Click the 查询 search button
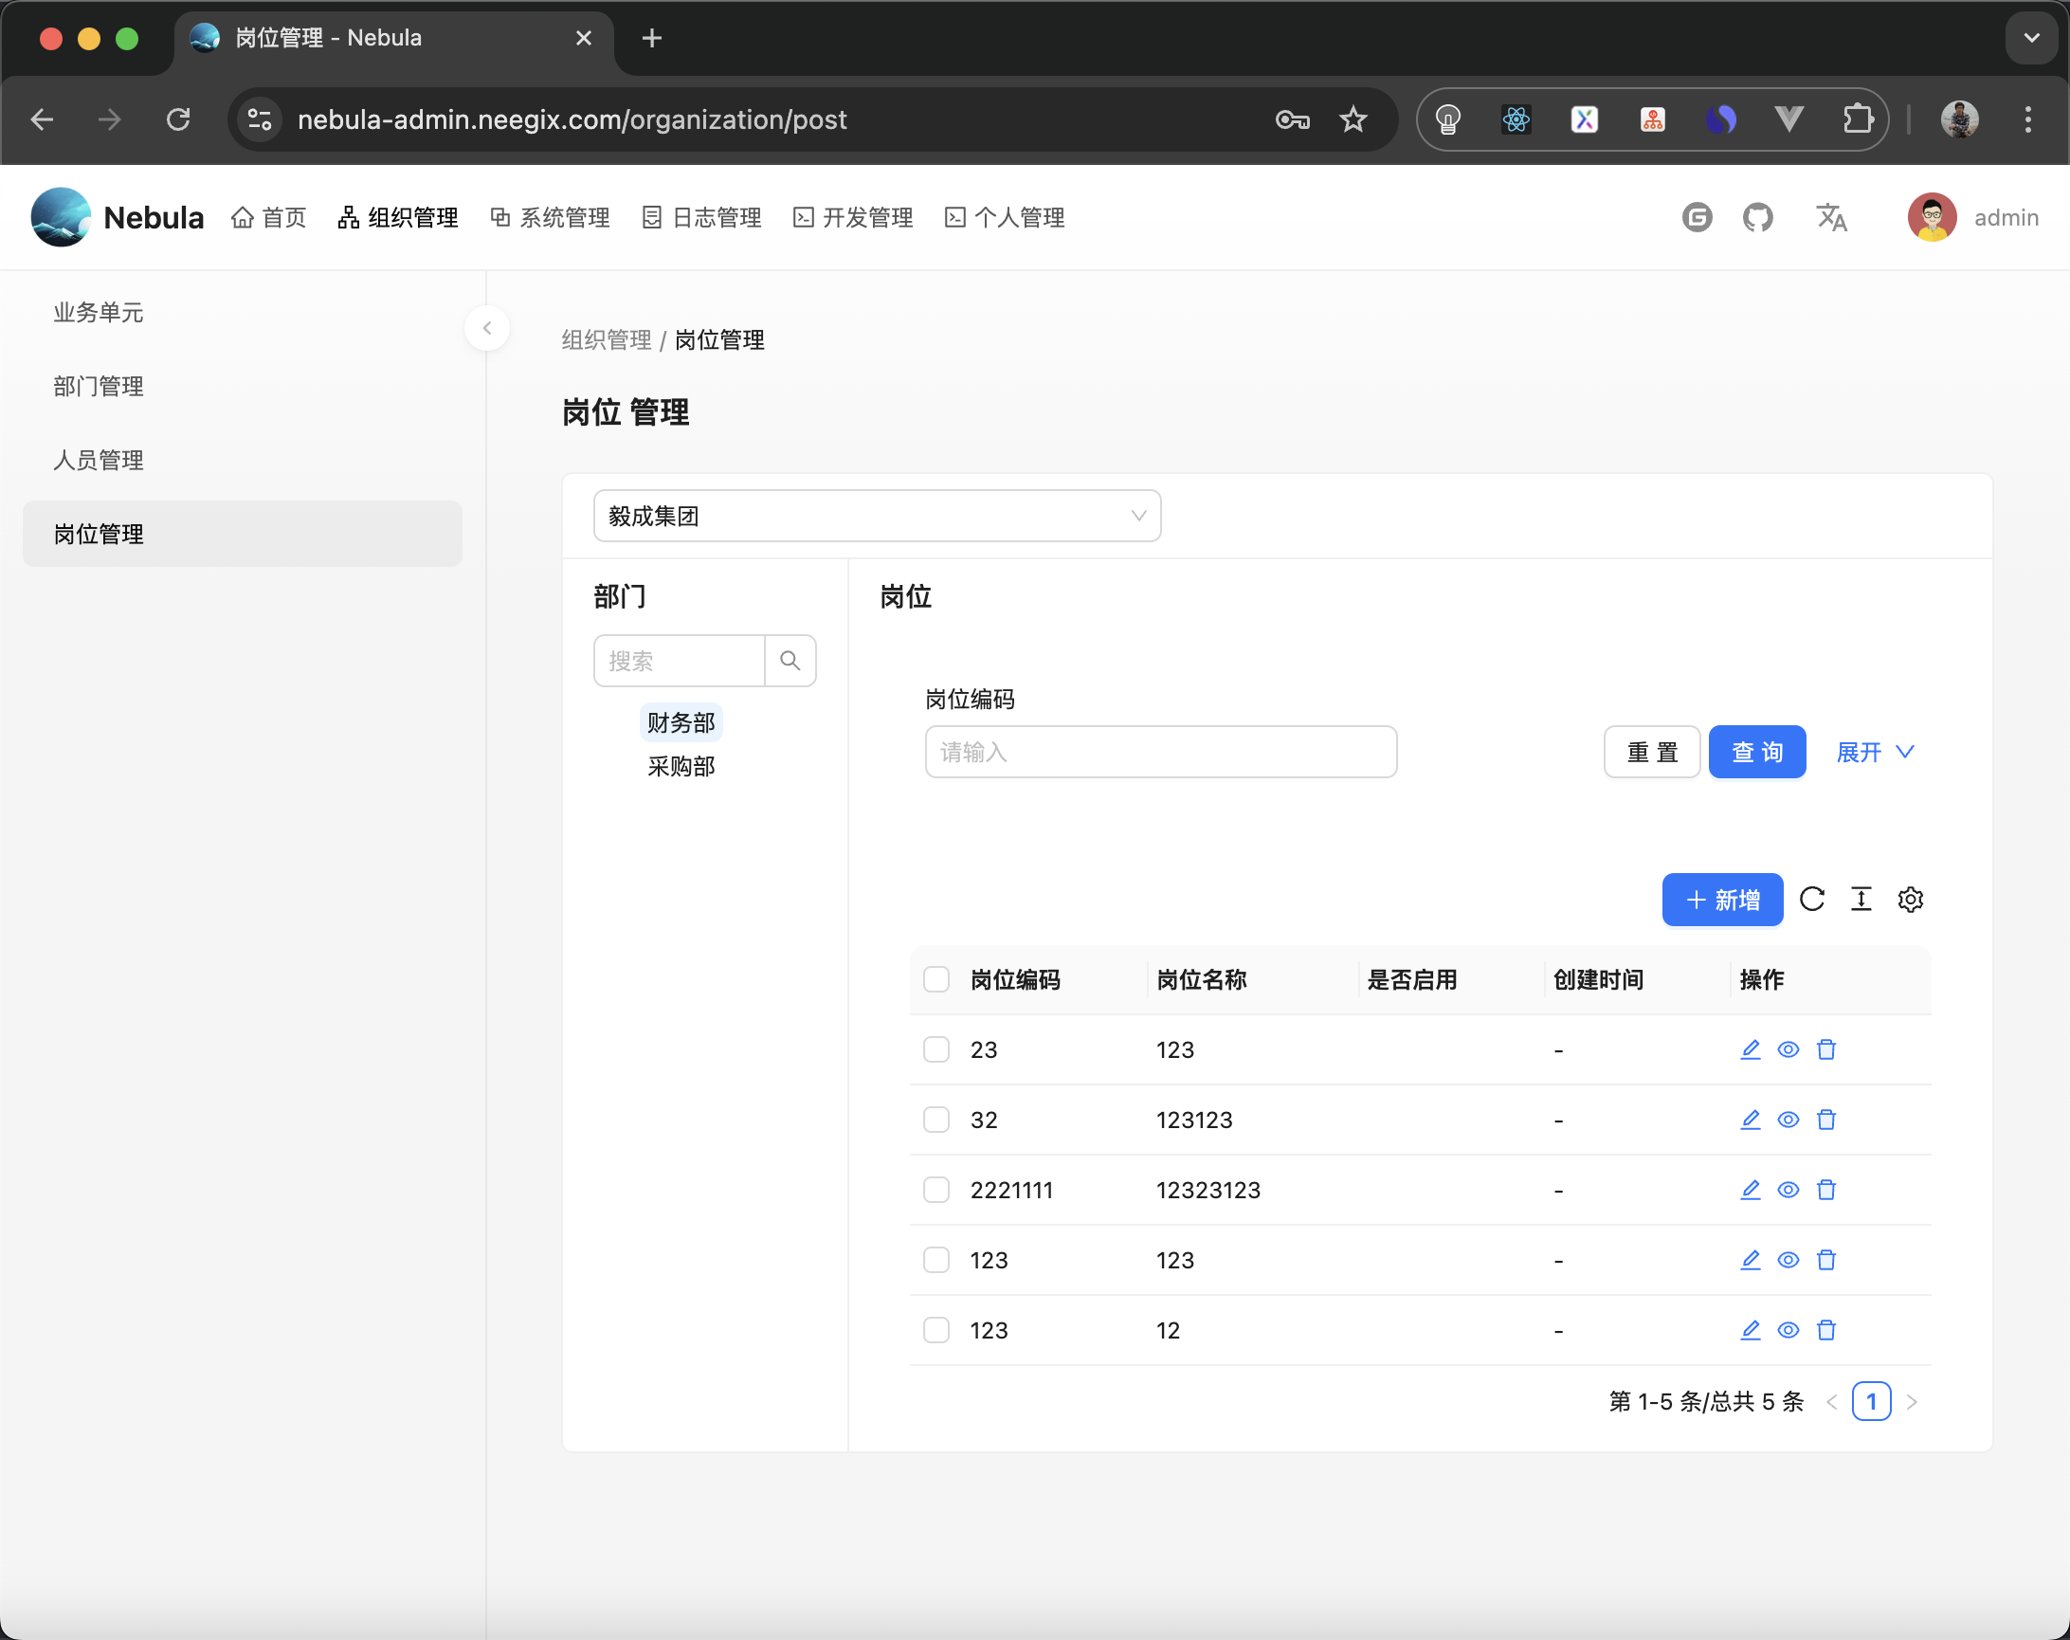The height and width of the screenshot is (1640, 2070). coord(1757,752)
